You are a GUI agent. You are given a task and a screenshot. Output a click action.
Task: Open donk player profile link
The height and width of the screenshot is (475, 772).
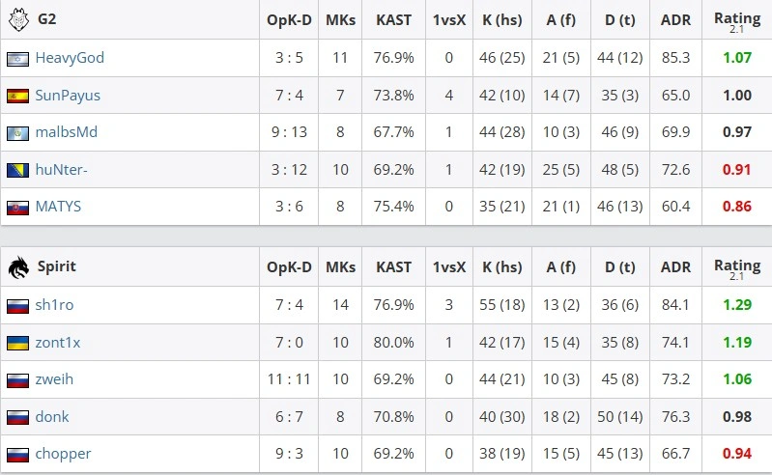[x=52, y=416]
